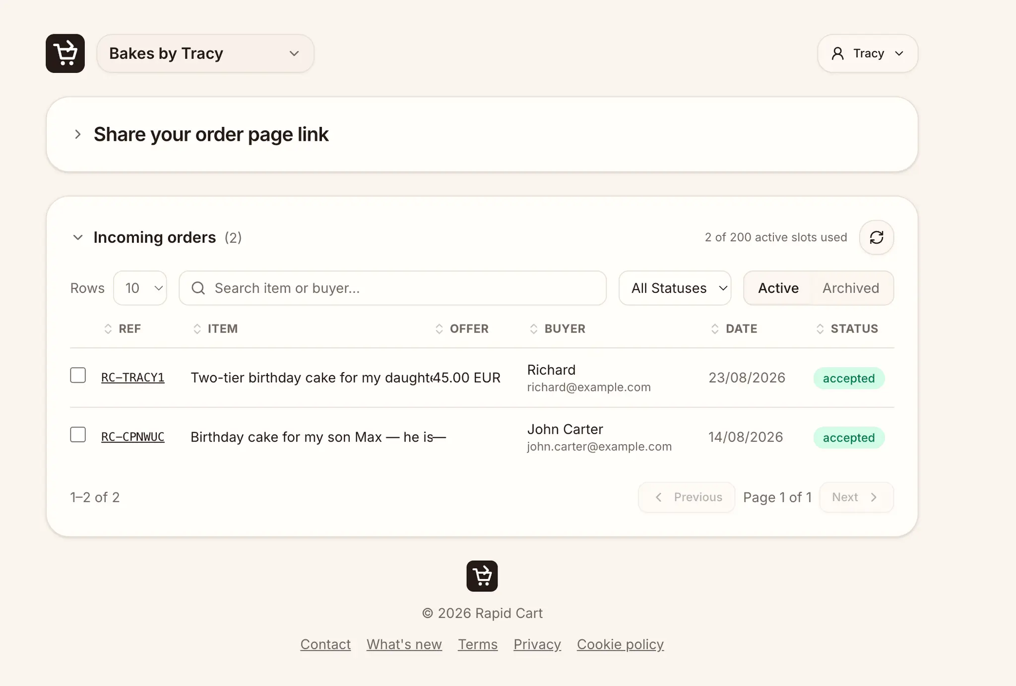Click the Next page button

856,497
